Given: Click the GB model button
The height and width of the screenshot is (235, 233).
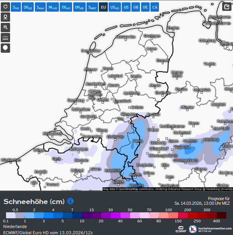Looking at the screenshot, I should (x=136, y=7).
